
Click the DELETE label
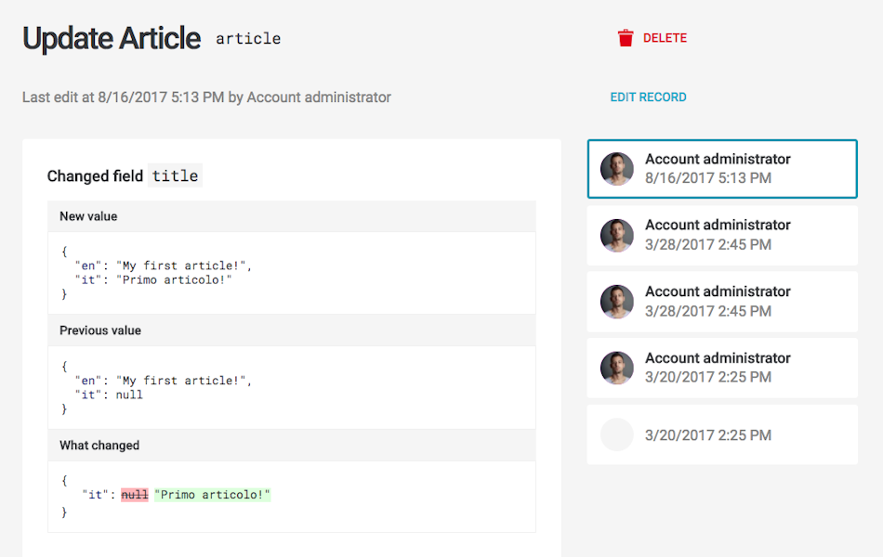point(665,38)
